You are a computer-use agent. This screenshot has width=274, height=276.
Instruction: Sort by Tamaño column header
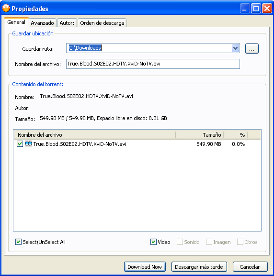(200, 135)
